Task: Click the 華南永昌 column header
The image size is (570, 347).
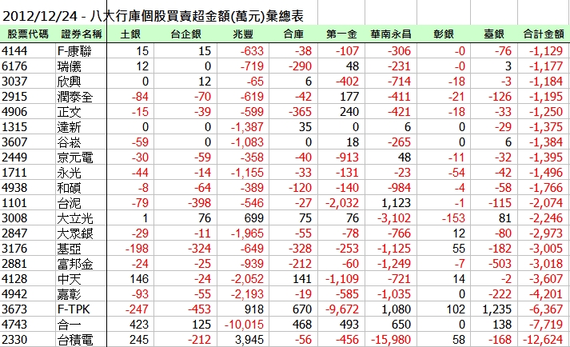Action: pyautogui.click(x=391, y=34)
